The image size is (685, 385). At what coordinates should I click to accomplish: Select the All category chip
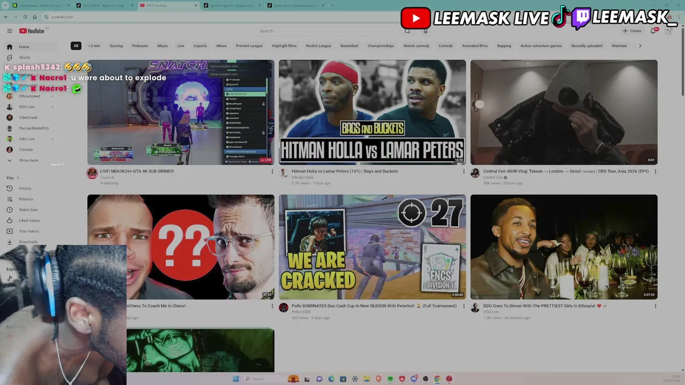[76, 46]
